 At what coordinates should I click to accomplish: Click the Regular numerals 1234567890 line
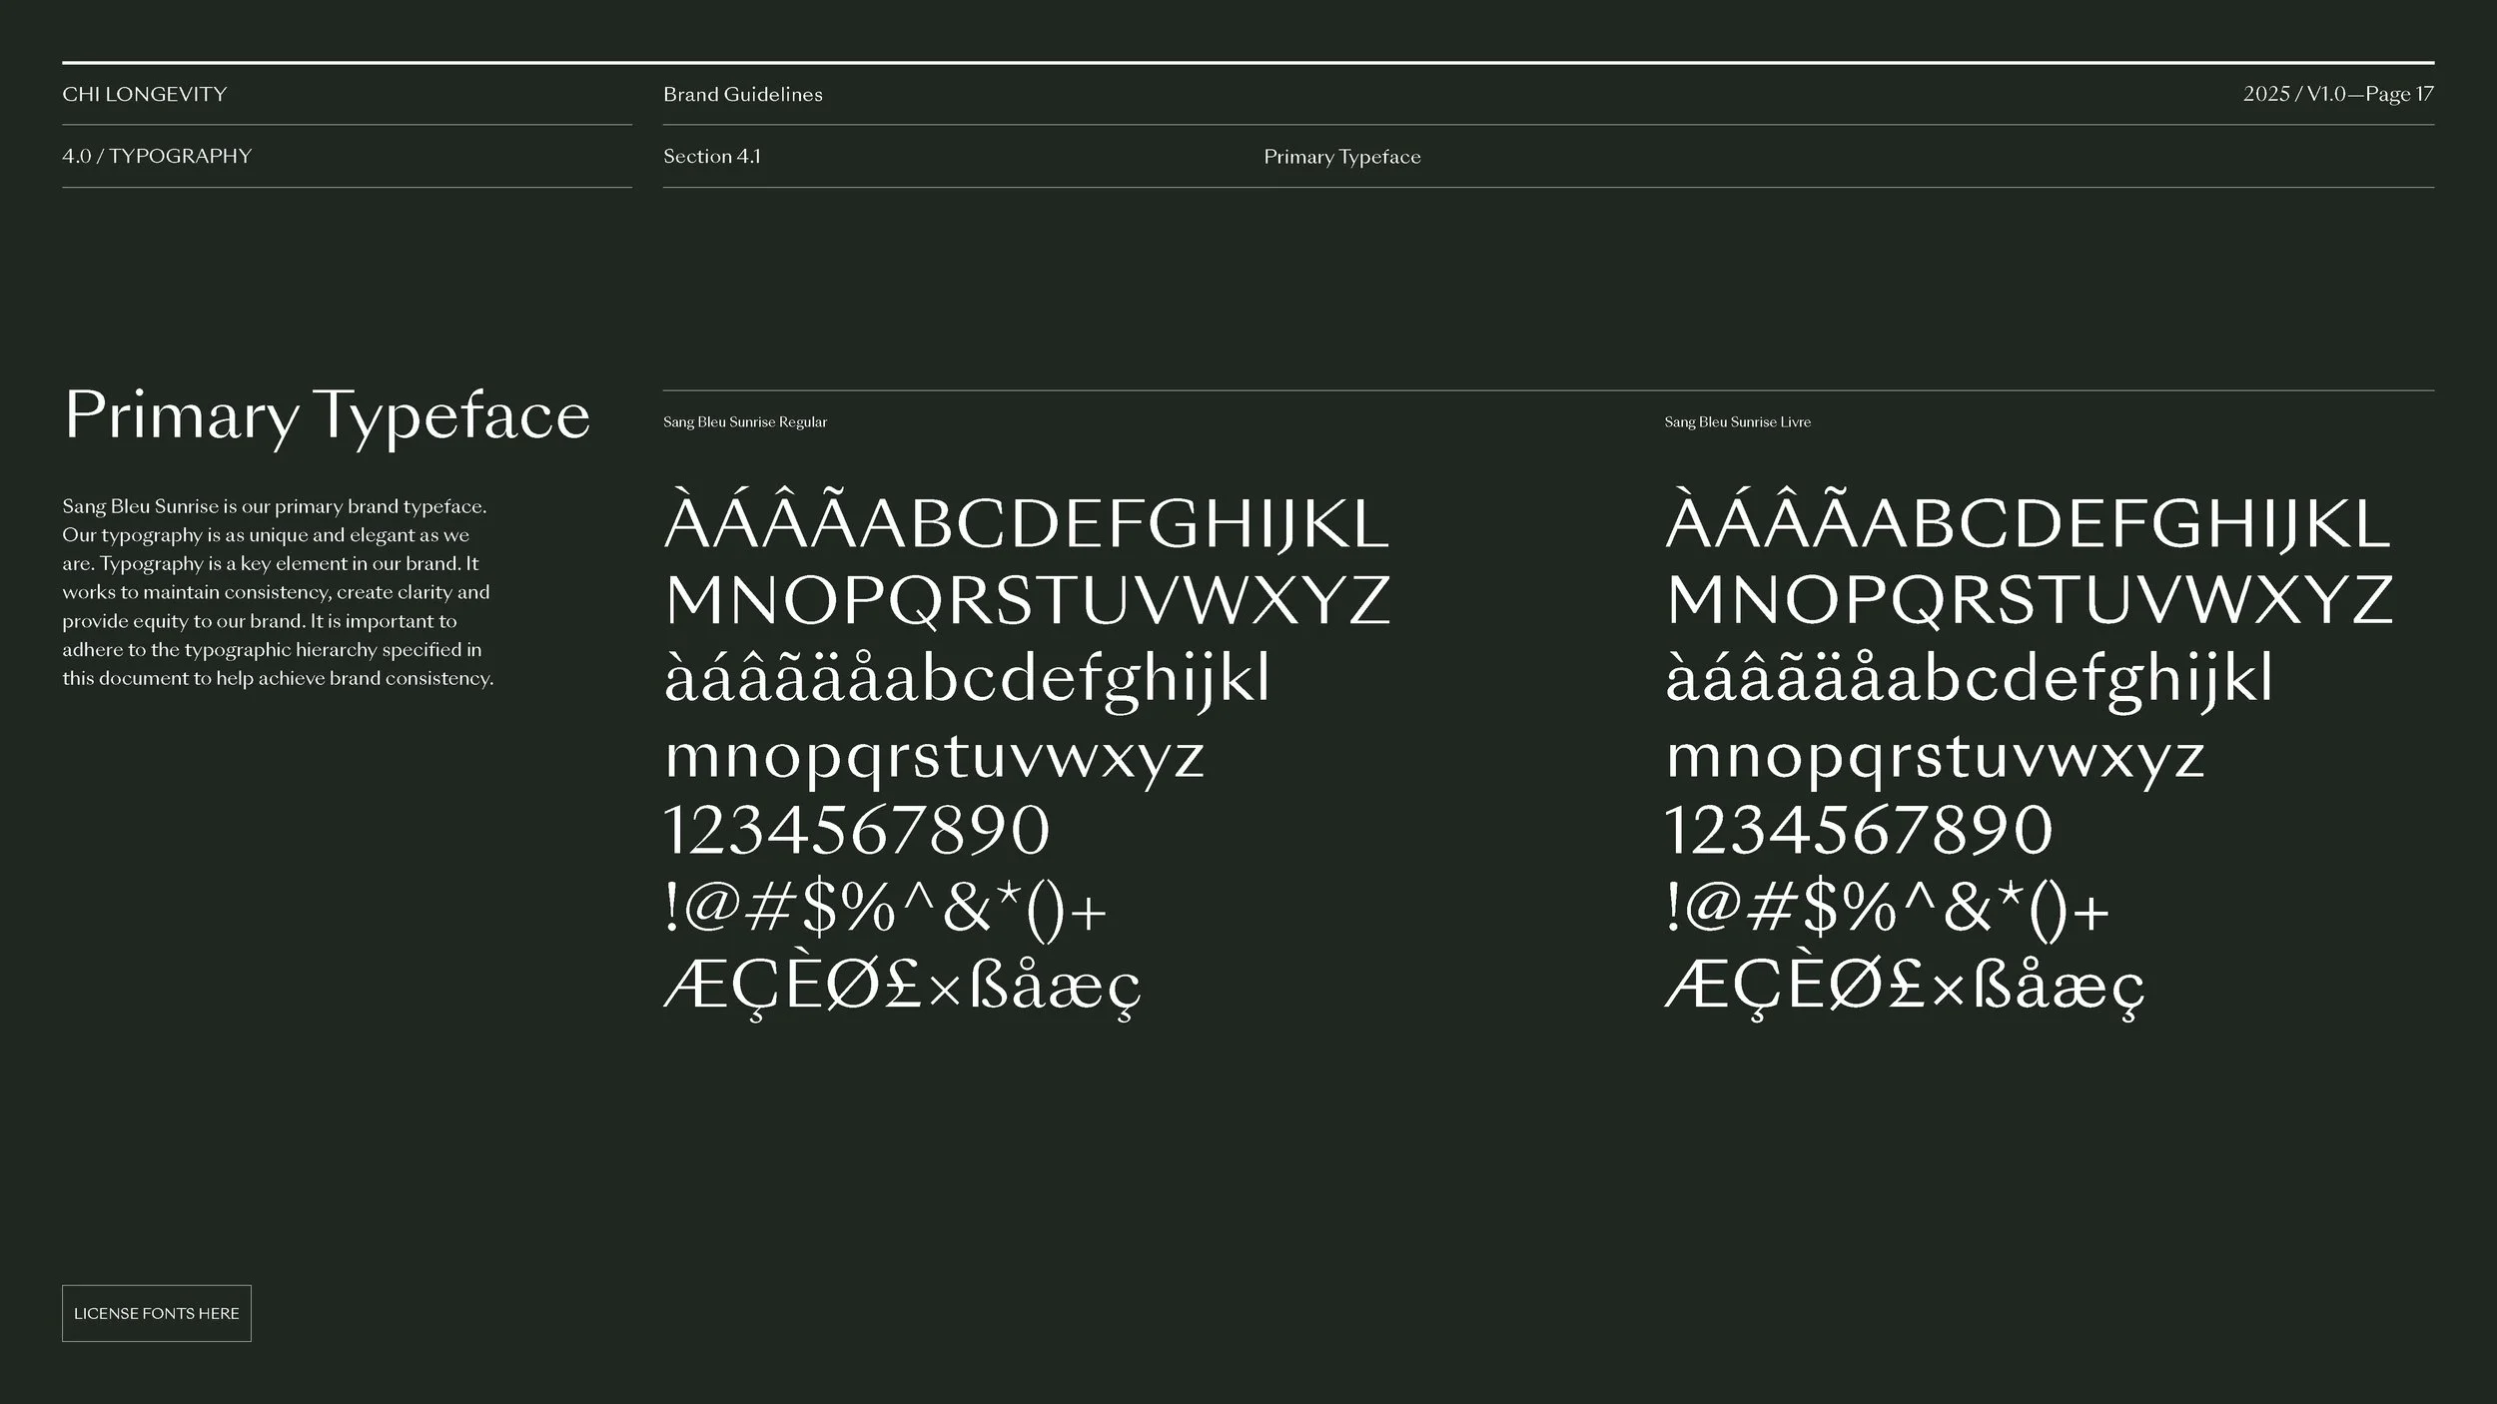tap(857, 831)
